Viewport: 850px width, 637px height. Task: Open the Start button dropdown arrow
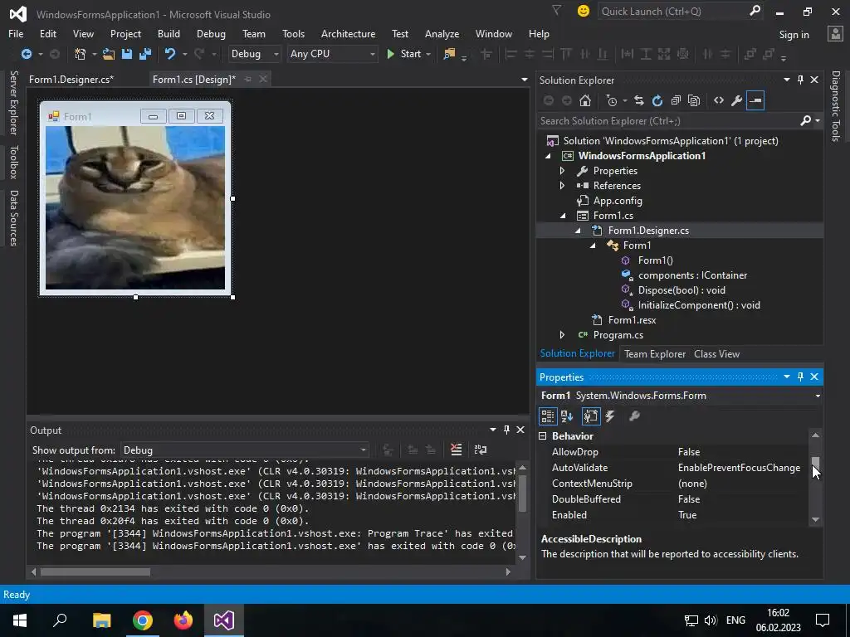pos(428,54)
